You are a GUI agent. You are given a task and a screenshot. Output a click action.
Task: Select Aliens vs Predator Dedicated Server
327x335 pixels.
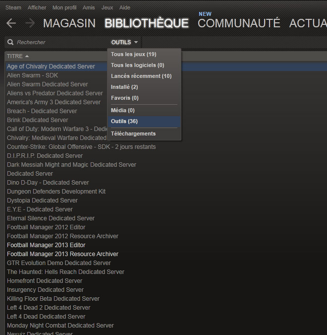(55, 93)
